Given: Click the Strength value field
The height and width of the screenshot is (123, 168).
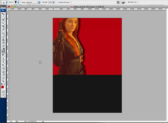Looking at the screenshot, I should pyautogui.click(x=50, y=2).
